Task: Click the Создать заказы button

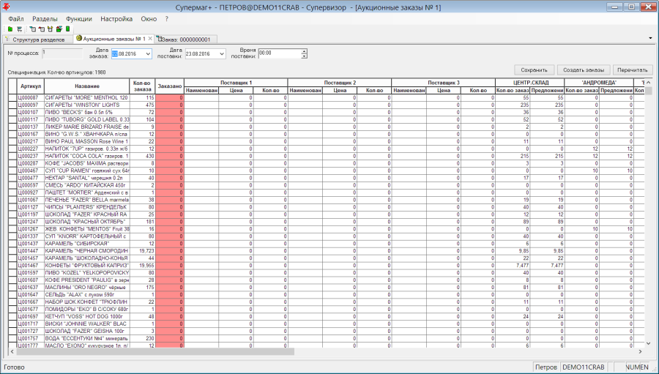Action: [584, 70]
